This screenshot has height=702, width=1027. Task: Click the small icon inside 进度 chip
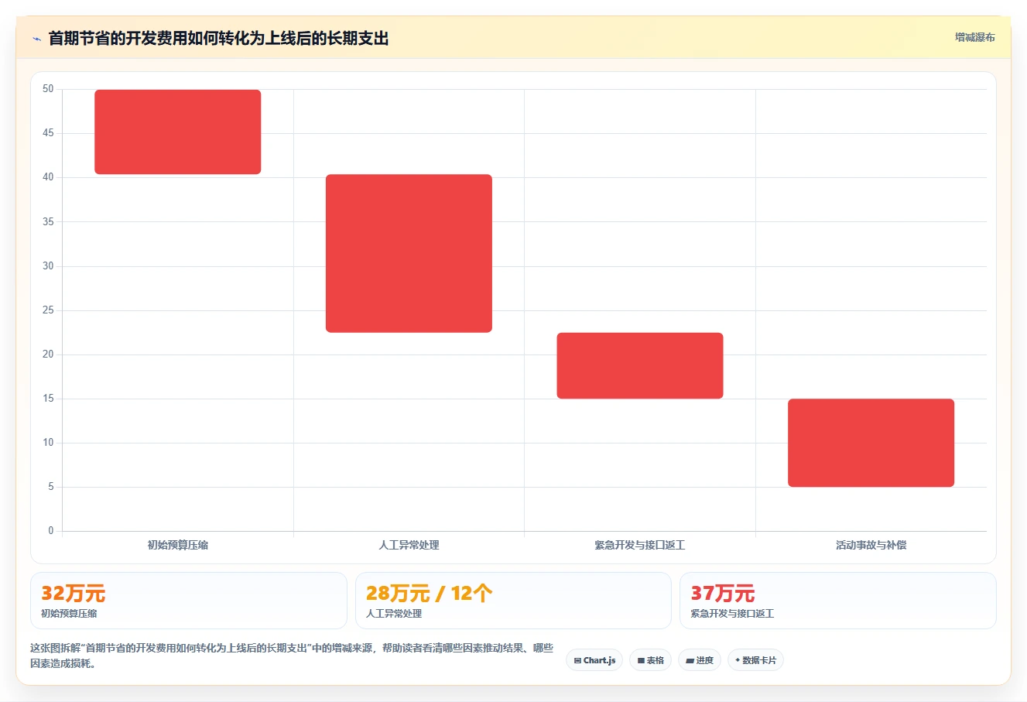pyautogui.click(x=690, y=661)
